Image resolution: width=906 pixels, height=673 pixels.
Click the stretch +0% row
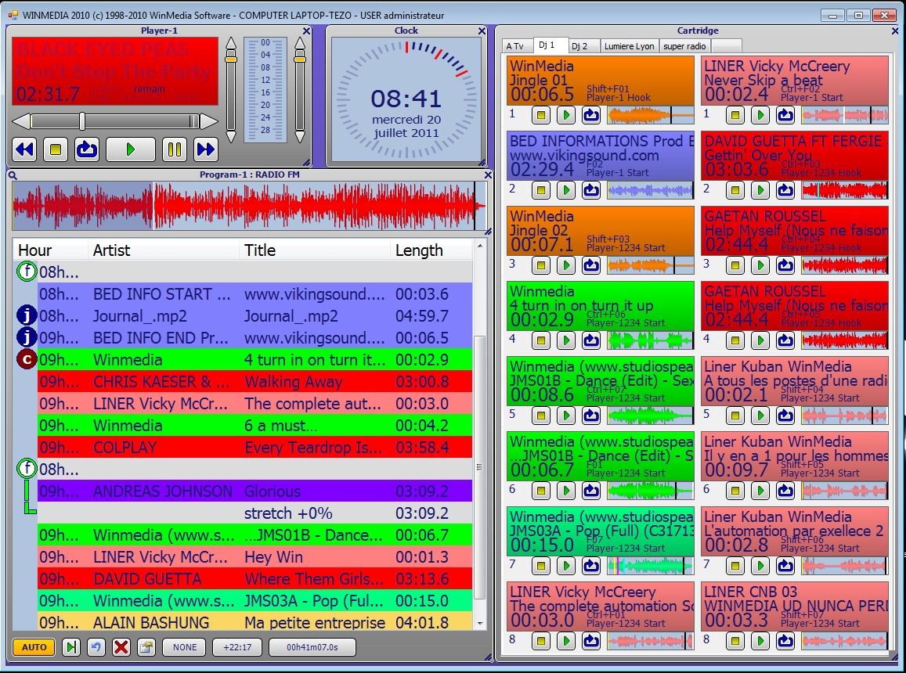(x=254, y=513)
